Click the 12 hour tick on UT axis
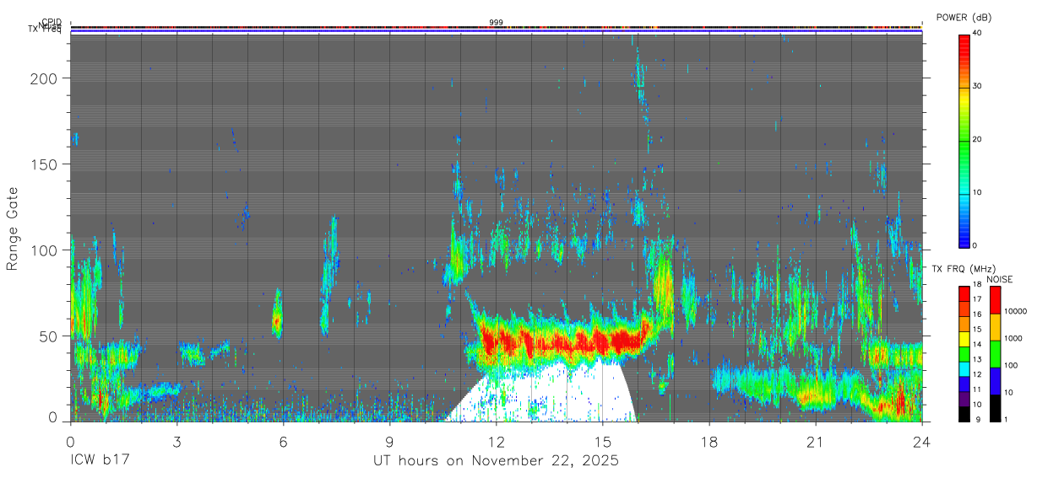 pos(497,441)
